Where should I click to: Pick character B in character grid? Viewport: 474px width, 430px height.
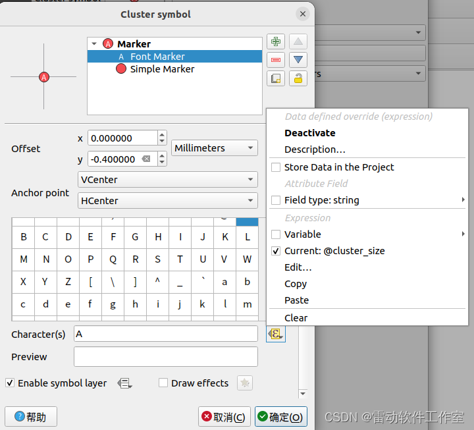tap(23, 237)
